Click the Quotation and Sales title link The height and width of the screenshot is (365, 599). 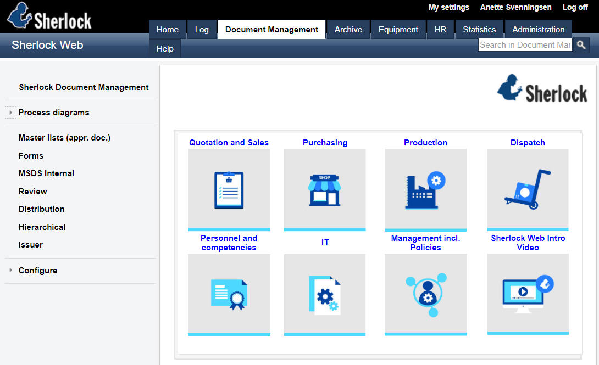(229, 143)
